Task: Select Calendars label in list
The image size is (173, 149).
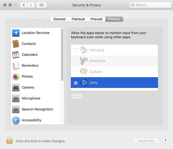Action: click(x=30, y=55)
